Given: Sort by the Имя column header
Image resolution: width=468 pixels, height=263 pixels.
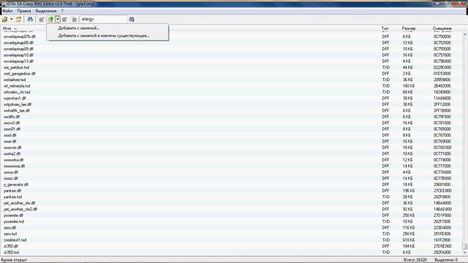Looking at the screenshot, I should pos(7,28).
